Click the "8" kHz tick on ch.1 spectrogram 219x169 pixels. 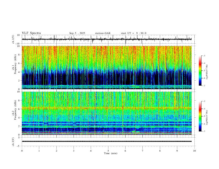pyautogui.click(x=19, y=55)
